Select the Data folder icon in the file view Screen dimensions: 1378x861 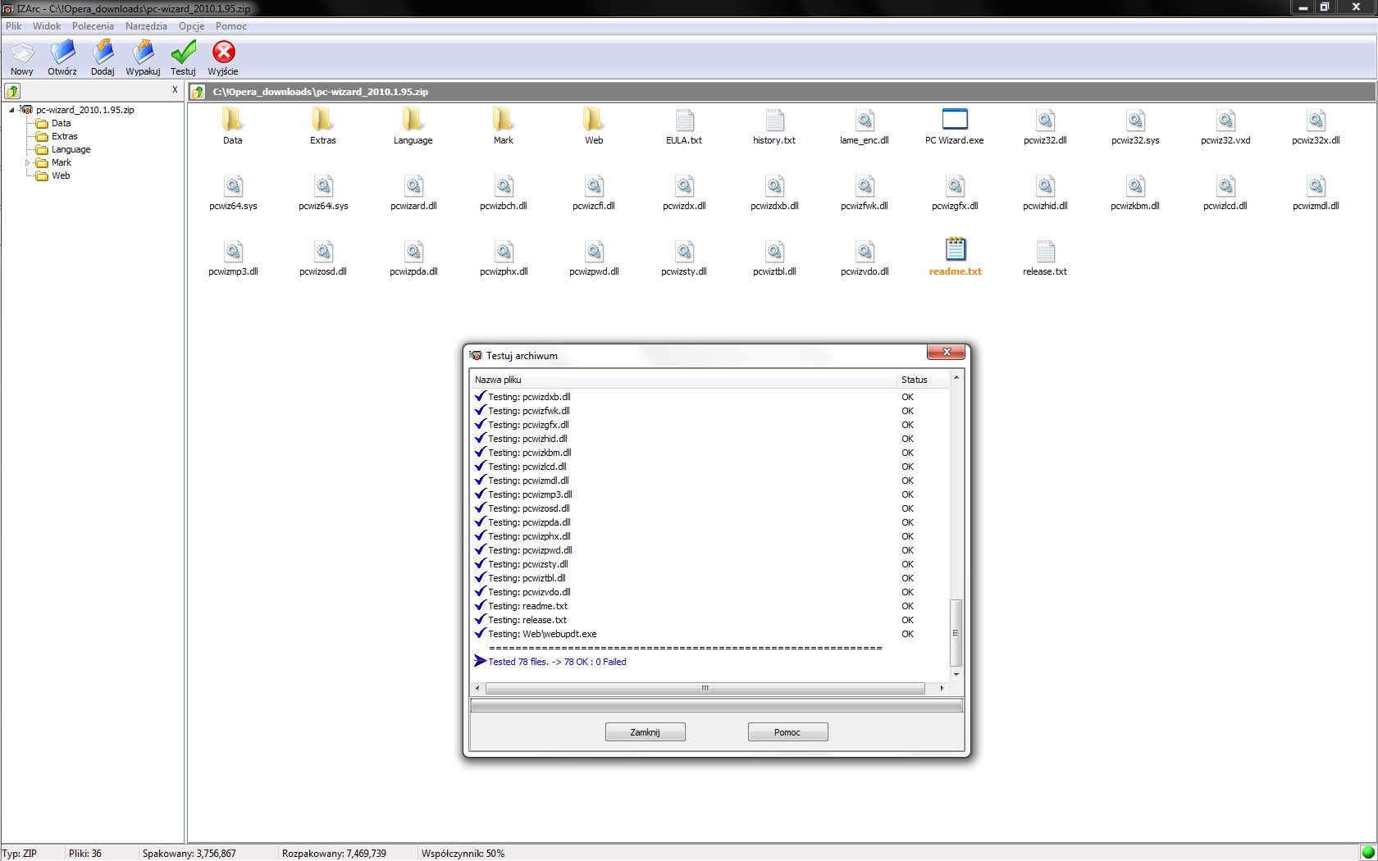pos(233,120)
